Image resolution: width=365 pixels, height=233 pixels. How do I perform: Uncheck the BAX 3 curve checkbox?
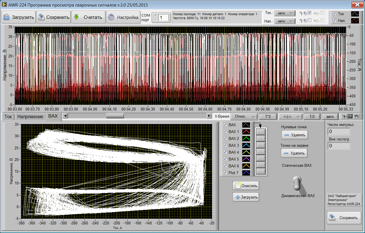tap(225, 145)
